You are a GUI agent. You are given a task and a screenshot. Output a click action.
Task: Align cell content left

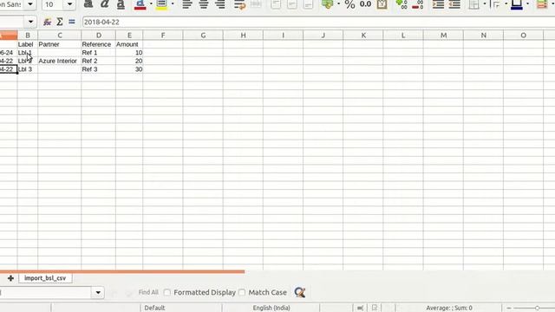coord(187,4)
